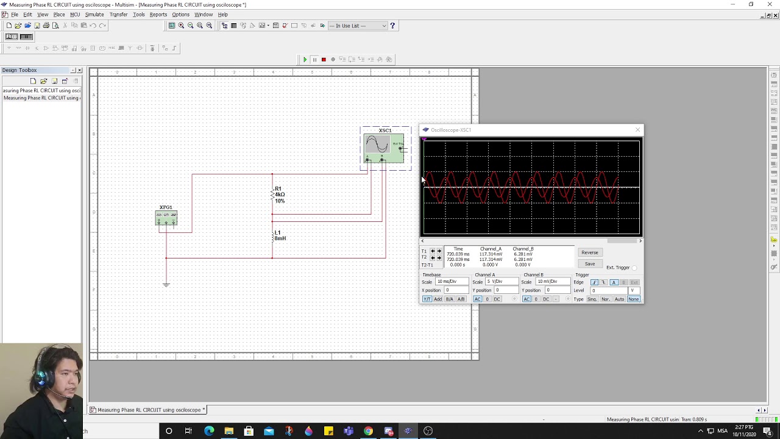Open the Transfer menu
The height and width of the screenshot is (439, 780).
pyautogui.click(x=118, y=15)
